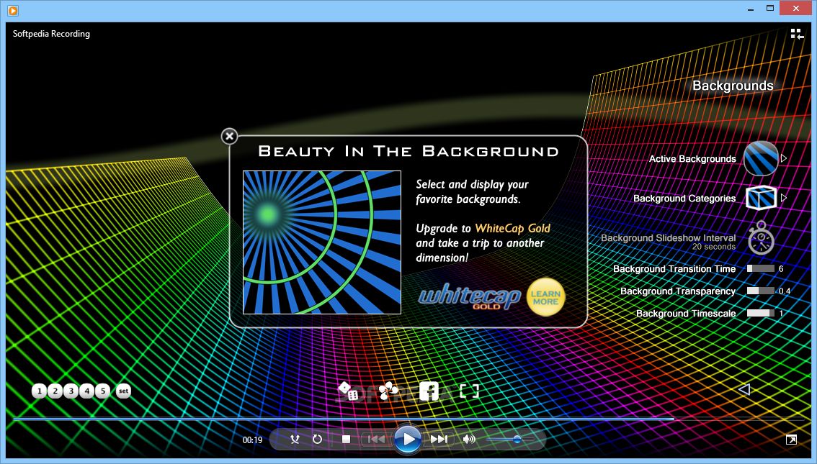
Task: Expand the Background Categories arrow
Action: tap(784, 198)
